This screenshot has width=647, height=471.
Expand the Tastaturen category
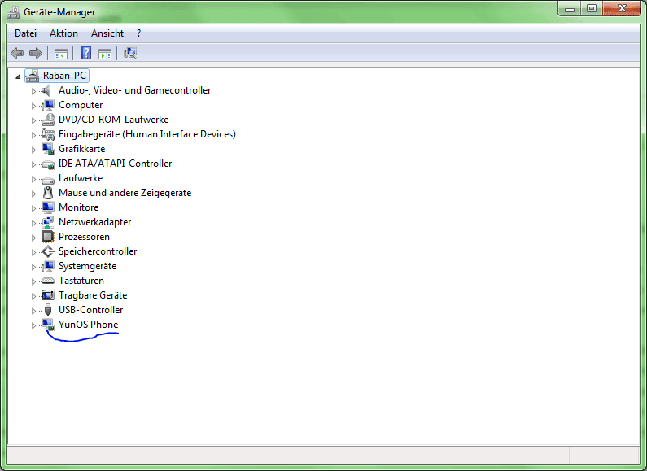(x=34, y=281)
